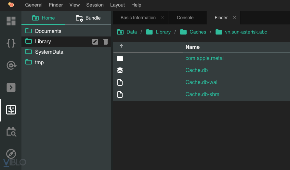The height and width of the screenshot is (170, 290).
Task: Open the Cache.db-shm file link
Action: coord(202,94)
